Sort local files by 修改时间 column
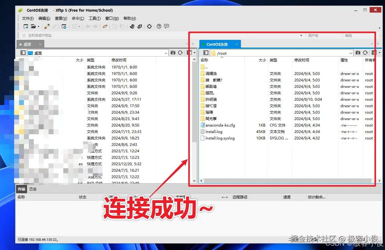Viewport: 385px width, 250px height. click(132, 60)
